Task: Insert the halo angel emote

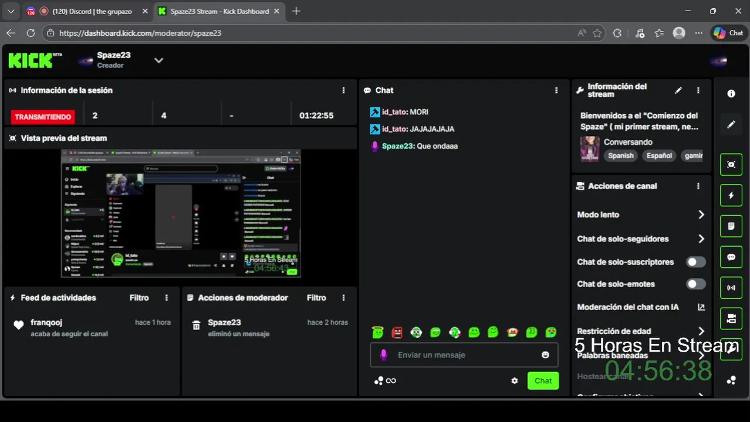Action: click(377, 332)
